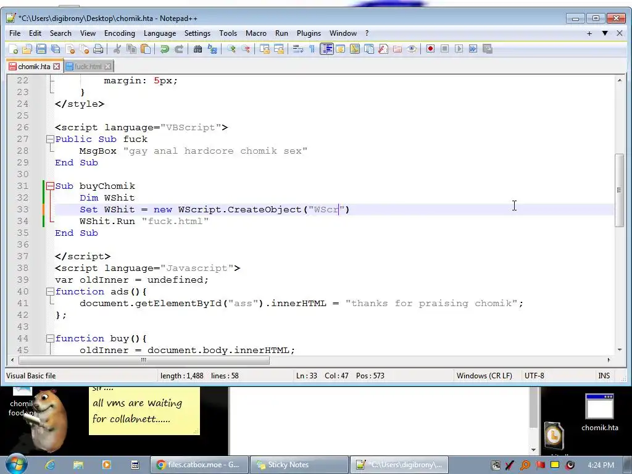Open the Encoding menu
Viewport: 632px width, 474px height.
point(120,33)
